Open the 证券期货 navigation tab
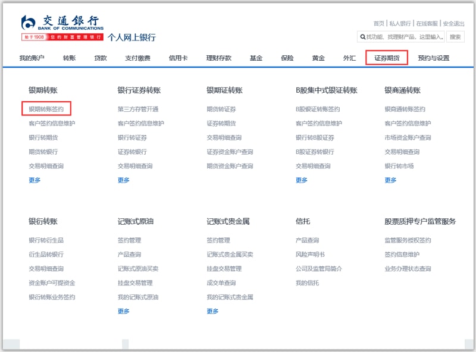The image size is (476, 352). [387, 58]
